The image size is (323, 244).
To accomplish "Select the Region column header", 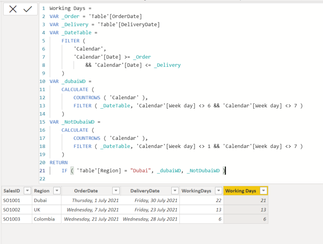I will coord(42,191).
